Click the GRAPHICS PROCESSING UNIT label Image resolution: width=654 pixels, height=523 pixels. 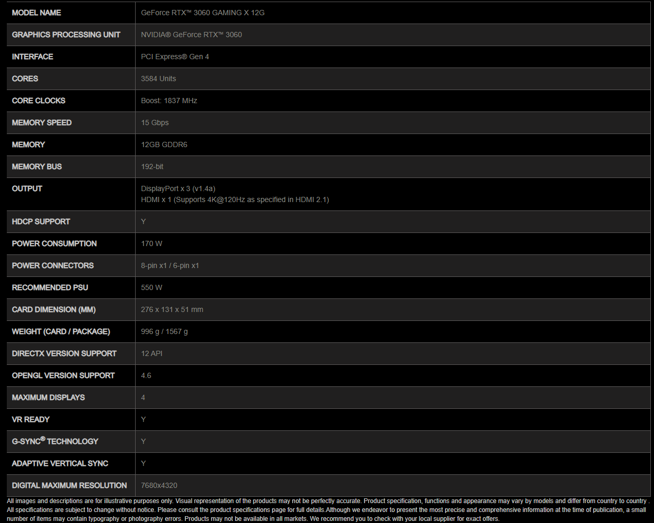coord(66,35)
